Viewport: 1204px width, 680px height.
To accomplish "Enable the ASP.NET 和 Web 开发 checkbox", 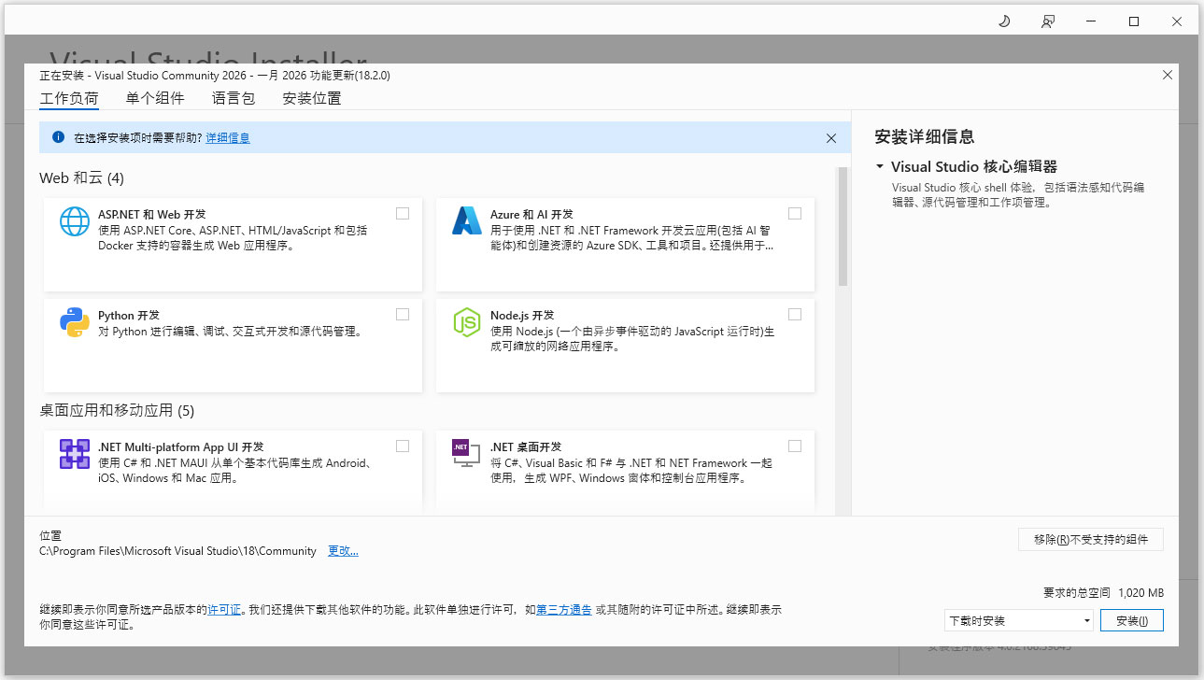I will pos(403,213).
